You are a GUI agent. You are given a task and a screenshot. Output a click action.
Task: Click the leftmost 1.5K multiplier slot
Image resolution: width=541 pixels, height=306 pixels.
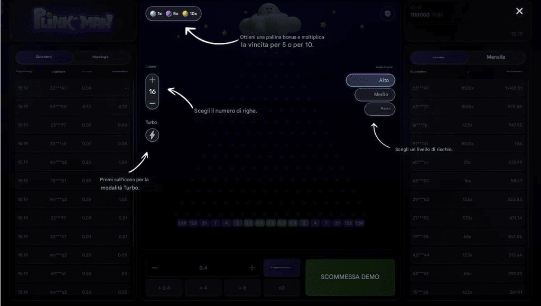[x=182, y=224]
